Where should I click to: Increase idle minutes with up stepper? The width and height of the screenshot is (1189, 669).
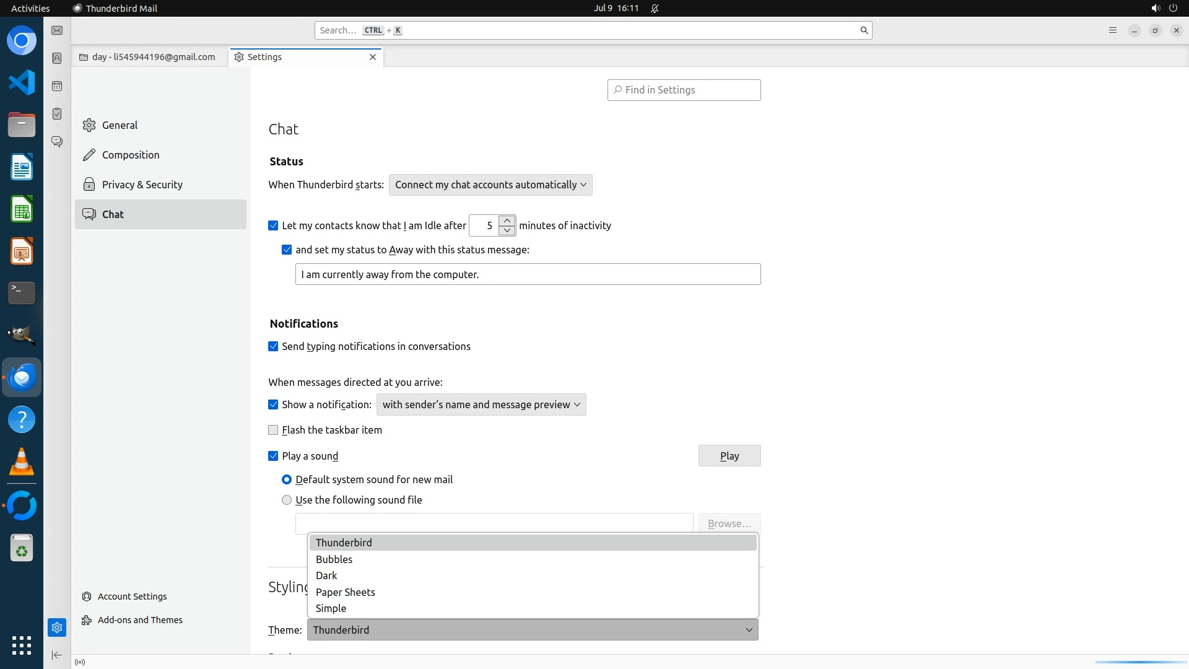507,221
